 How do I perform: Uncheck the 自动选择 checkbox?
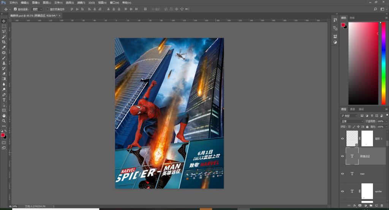15,9
